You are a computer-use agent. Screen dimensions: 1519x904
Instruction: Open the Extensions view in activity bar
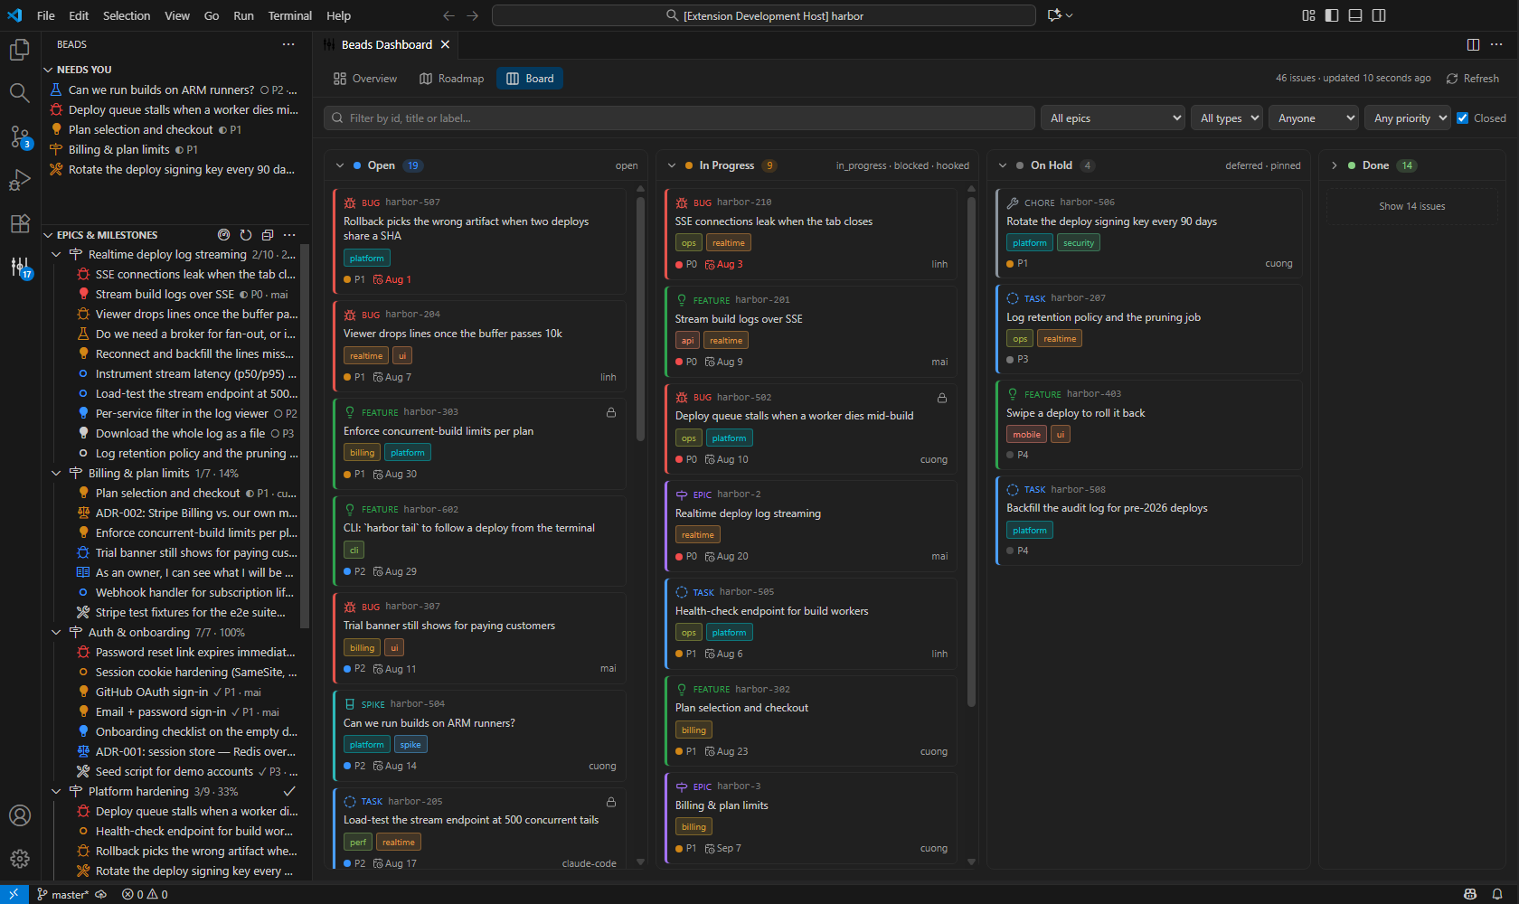coord(20,223)
